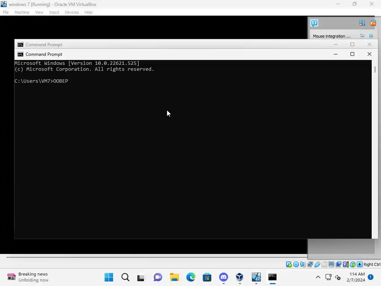Viewport: 381px width, 286px height.
Task: Click the VM horizontal scrollbar
Action: 157,257
